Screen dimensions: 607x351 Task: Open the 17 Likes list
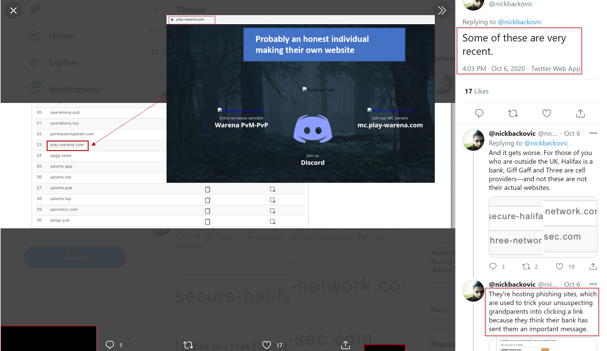pos(477,91)
